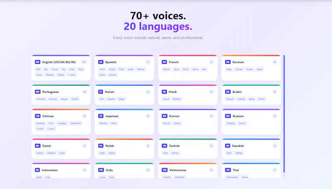Choose the Hamed Arabic voice chip
332x189 pixels.
tap(241, 99)
